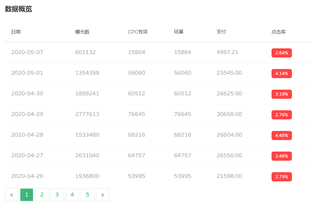Screen dimensions: 311x202
Task: Click the 2.64% click-rate badge
Action: [x=281, y=53]
